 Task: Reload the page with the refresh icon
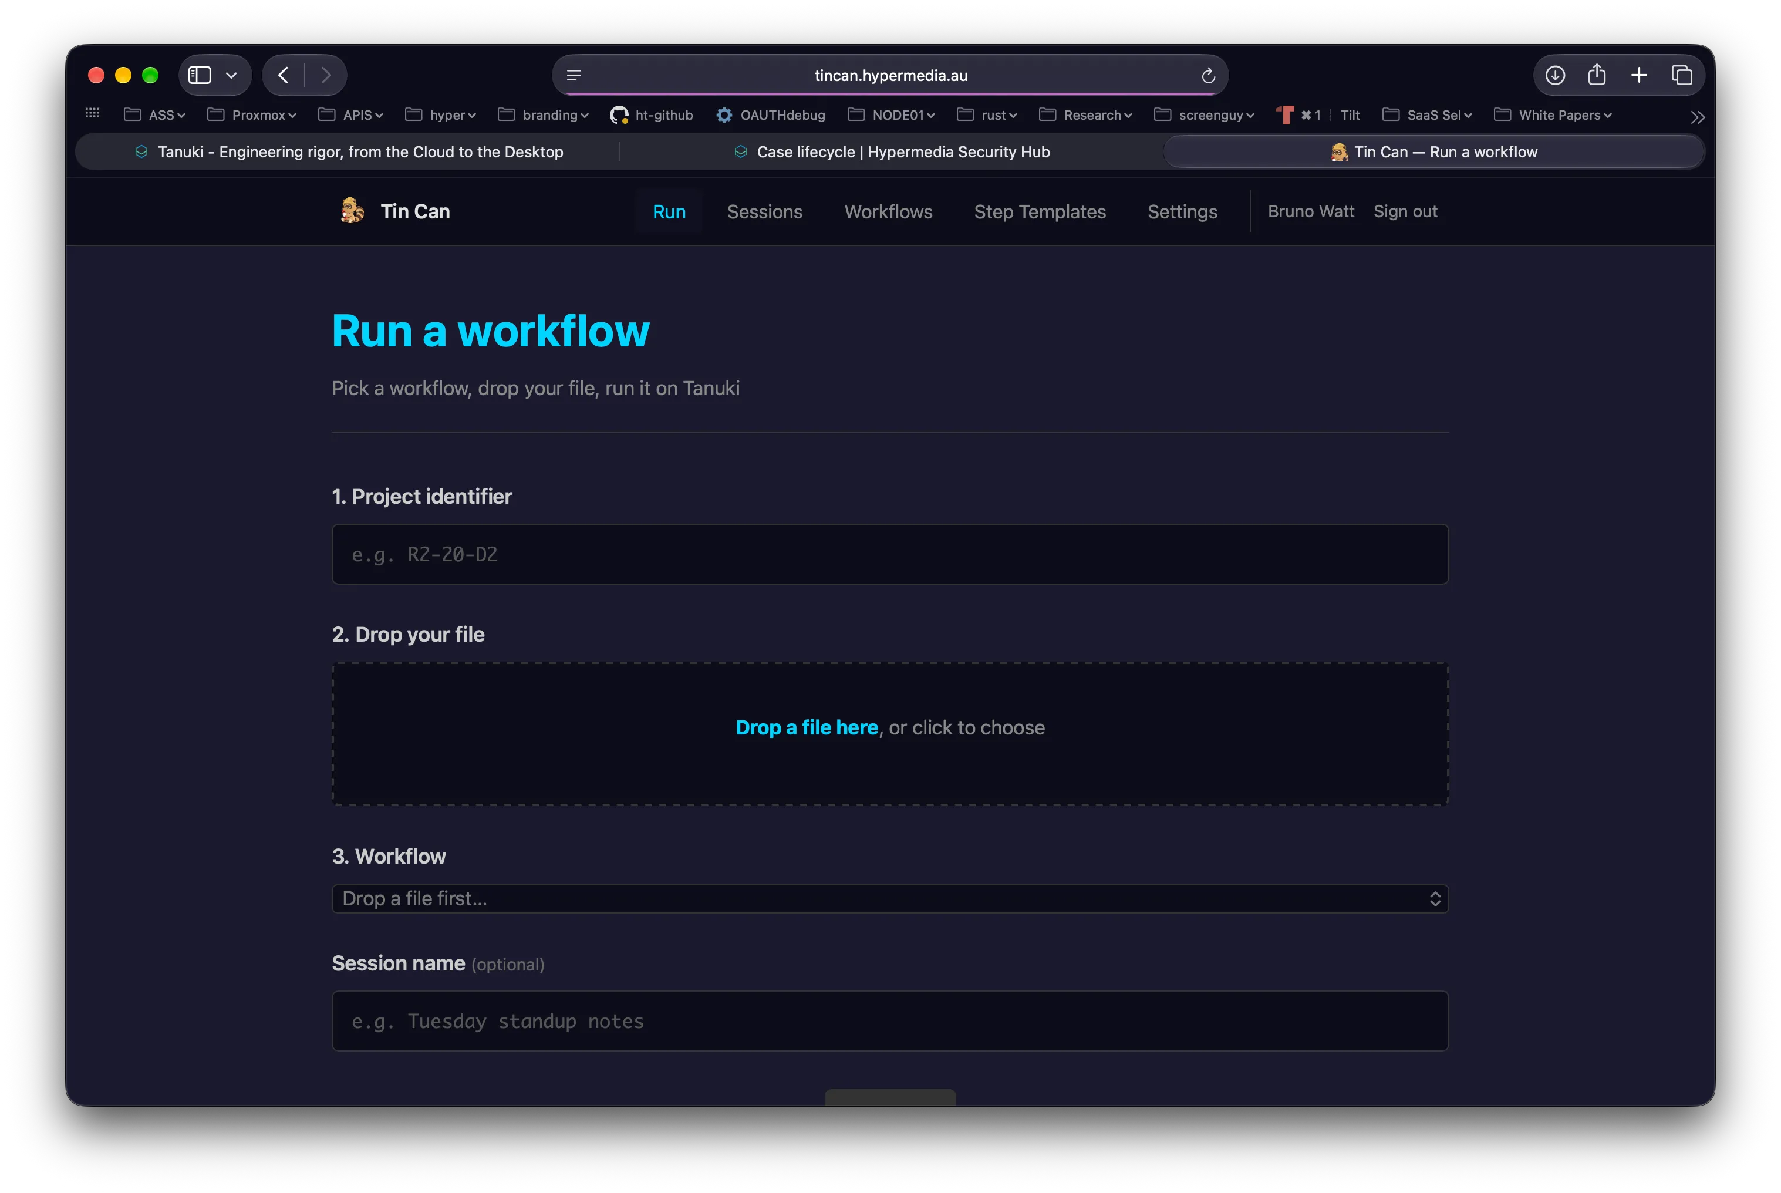click(x=1208, y=75)
